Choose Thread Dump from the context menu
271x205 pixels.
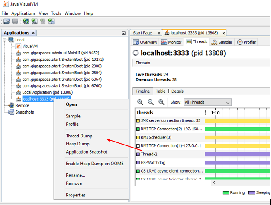point(79,136)
